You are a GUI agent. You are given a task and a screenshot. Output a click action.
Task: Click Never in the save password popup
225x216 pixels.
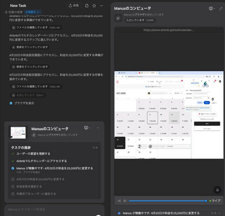(x=200, y=103)
